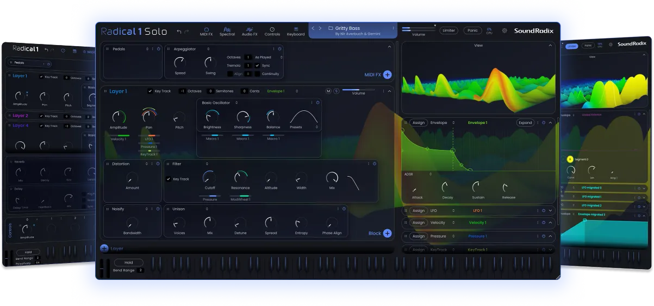This screenshot has width=654, height=306.
Task: Open the Pedals type selector arrows
Action: coord(147,49)
